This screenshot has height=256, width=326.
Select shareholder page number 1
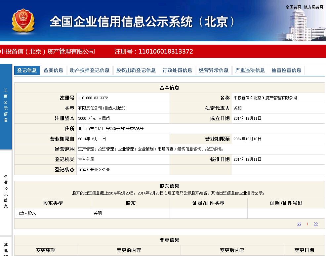pyautogui.click(x=307, y=224)
